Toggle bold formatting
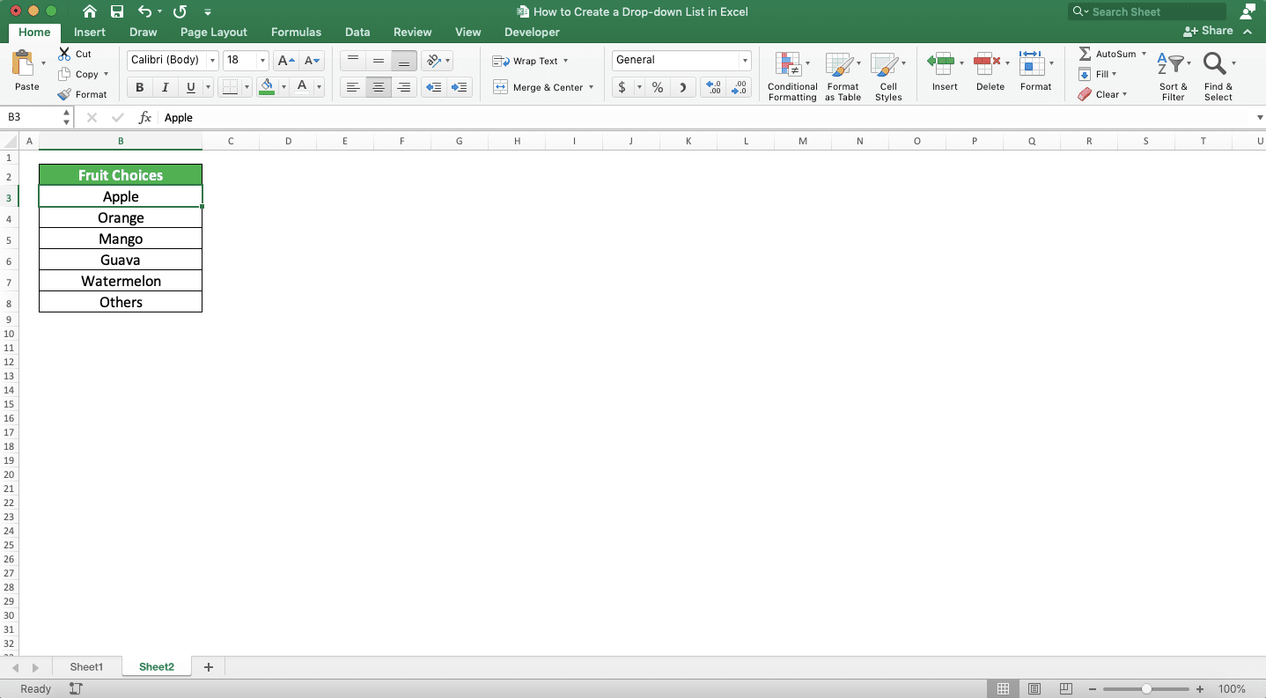This screenshot has height=698, width=1266. [139, 87]
